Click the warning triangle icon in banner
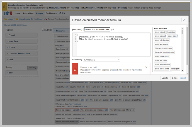This screenshot has width=192, height=127. (4, 6)
